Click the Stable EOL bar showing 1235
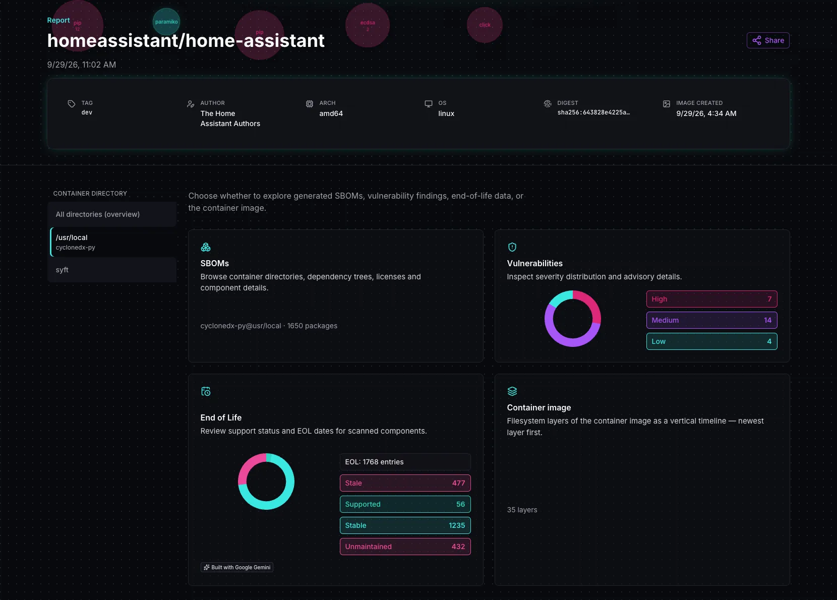The image size is (837, 600). [x=405, y=525]
